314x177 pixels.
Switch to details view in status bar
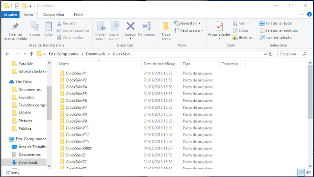click(301, 172)
